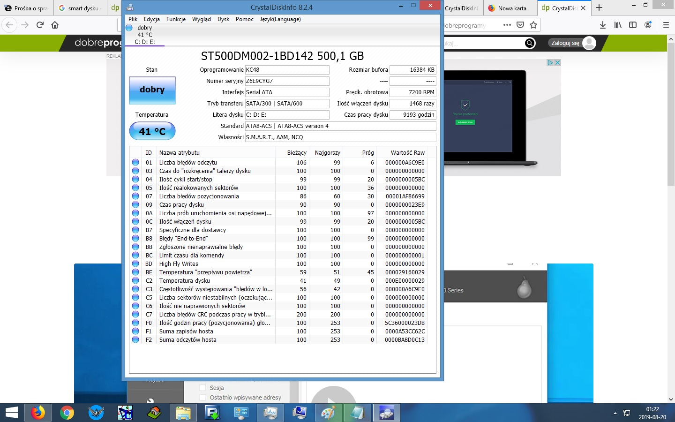This screenshot has width=675, height=422.
Task: Click raw value 5C36000023DB
Action: [405, 323]
